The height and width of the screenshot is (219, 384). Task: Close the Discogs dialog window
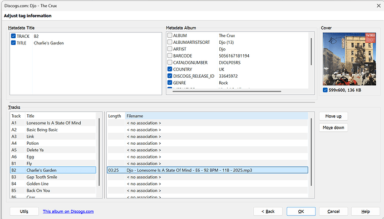pos(378,6)
